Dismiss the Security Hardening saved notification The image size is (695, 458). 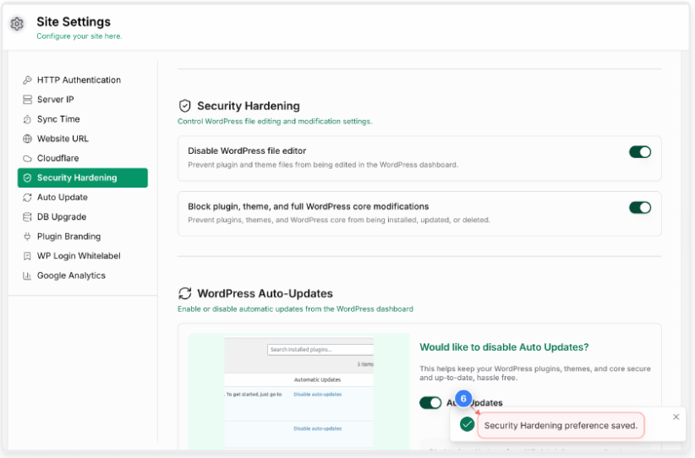pyautogui.click(x=676, y=417)
